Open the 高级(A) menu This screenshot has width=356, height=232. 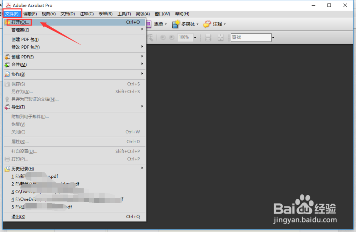click(x=143, y=14)
